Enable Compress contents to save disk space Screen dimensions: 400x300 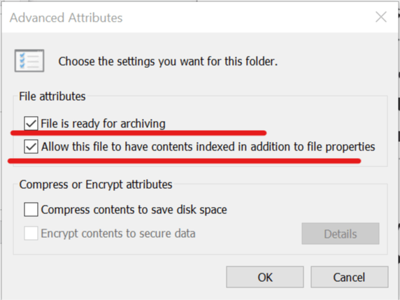pos(31,209)
